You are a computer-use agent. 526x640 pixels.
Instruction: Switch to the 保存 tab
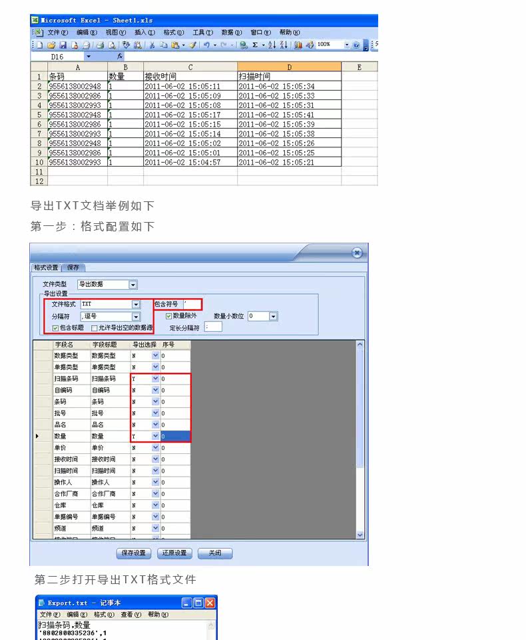[x=73, y=268]
